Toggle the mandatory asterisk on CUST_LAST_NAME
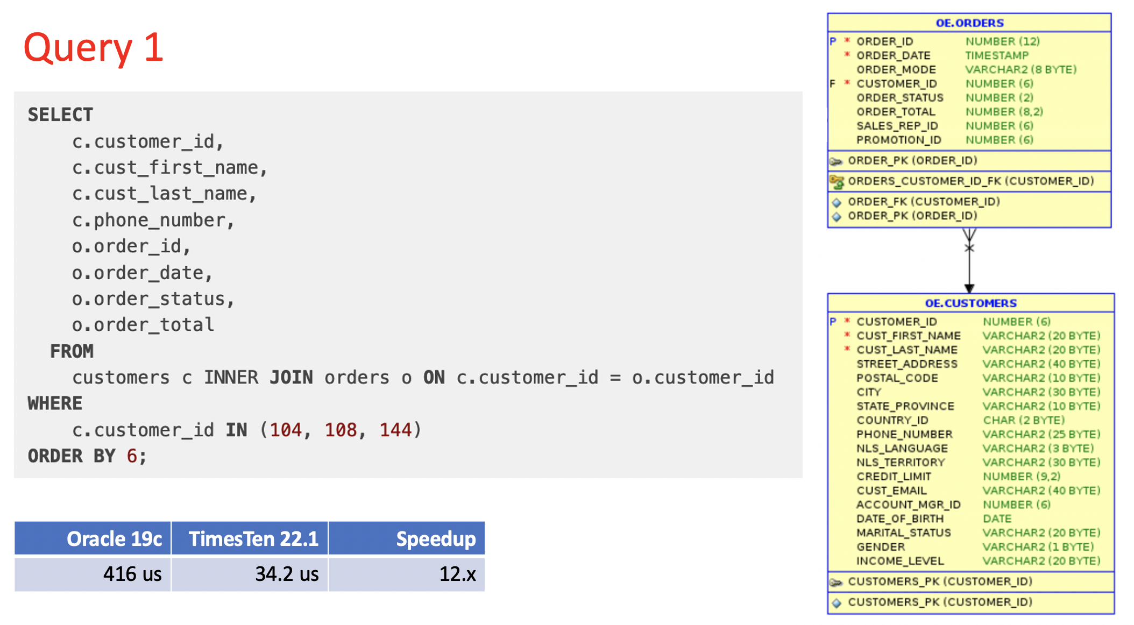The height and width of the screenshot is (625, 1134). click(x=847, y=350)
